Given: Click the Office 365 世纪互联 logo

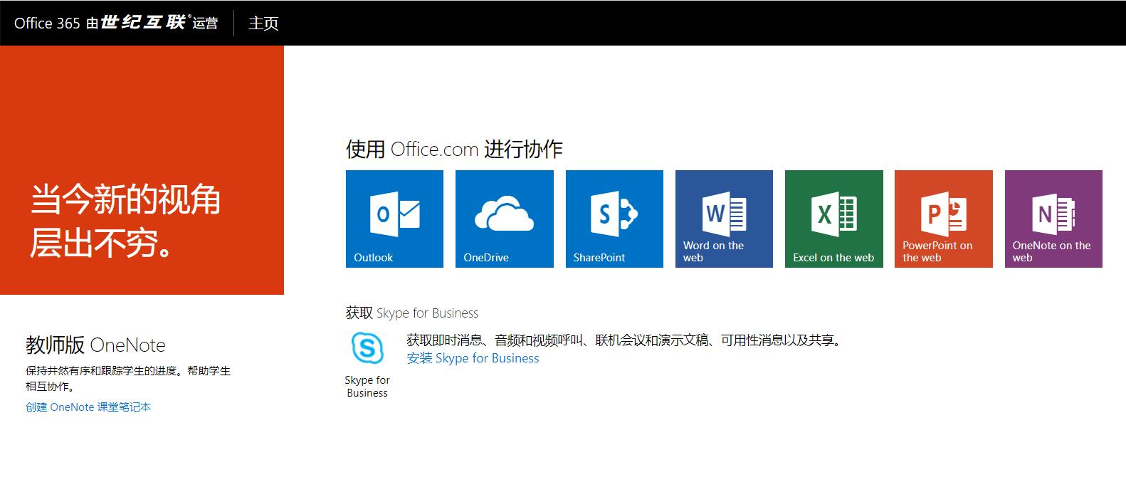Looking at the screenshot, I should click(116, 23).
